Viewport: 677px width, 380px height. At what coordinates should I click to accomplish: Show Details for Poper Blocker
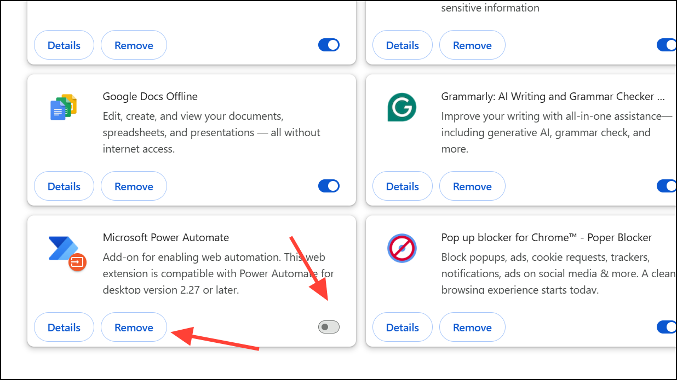[x=402, y=326]
